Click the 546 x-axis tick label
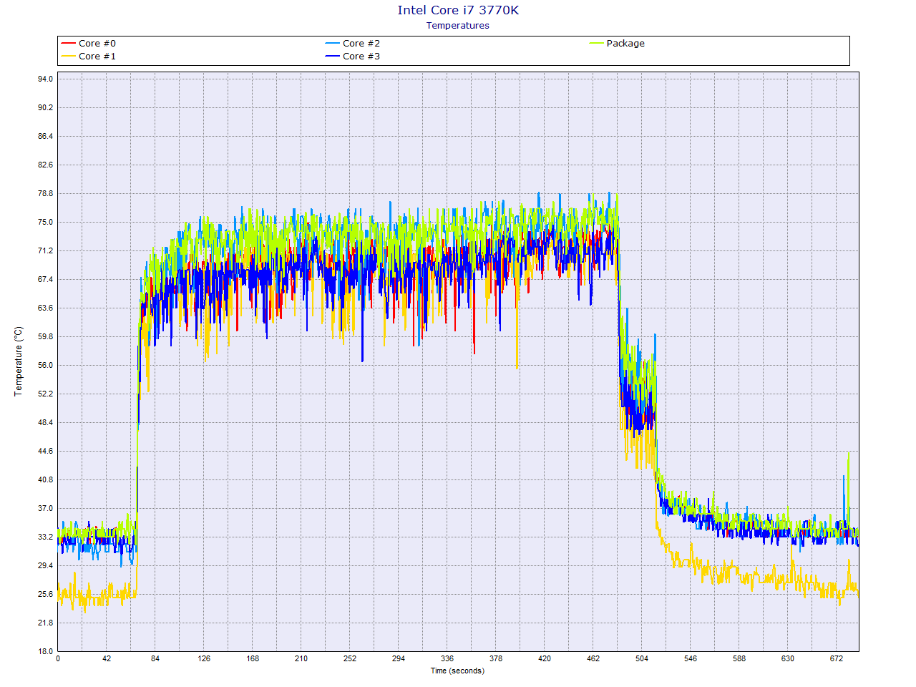The height and width of the screenshot is (687, 916). [x=691, y=658]
